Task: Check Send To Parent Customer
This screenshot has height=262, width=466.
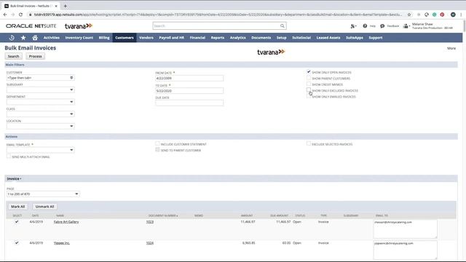Action: coord(157,150)
